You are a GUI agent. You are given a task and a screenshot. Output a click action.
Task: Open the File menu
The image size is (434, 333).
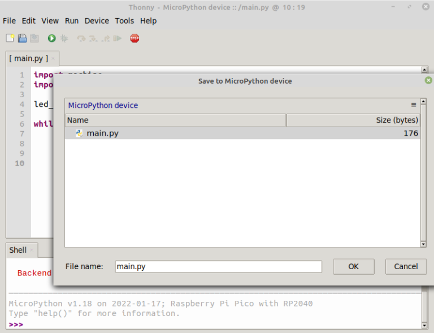pyautogui.click(x=9, y=21)
